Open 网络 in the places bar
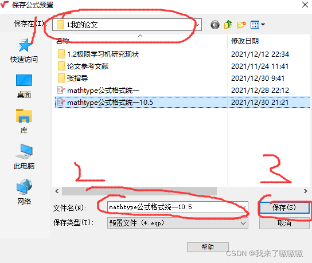Screen dimensions: 312x263 click(24, 192)
